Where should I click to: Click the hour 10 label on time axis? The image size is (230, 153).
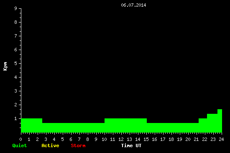[x=104, y=139]
